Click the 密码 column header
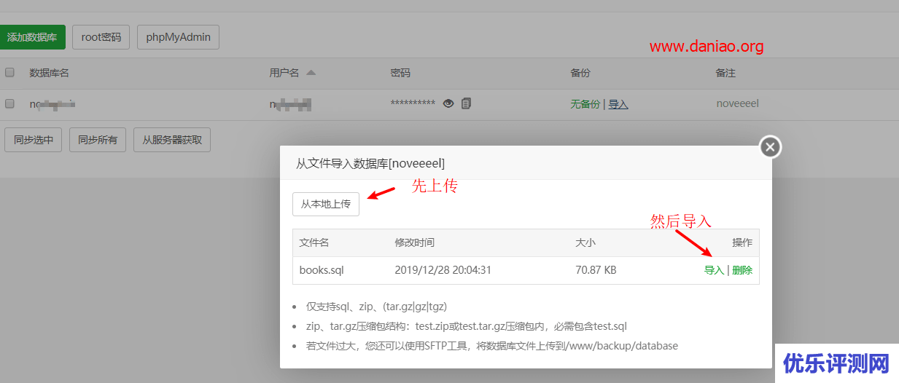Screen dimensions: 899x383 click(x=401, y=73)
